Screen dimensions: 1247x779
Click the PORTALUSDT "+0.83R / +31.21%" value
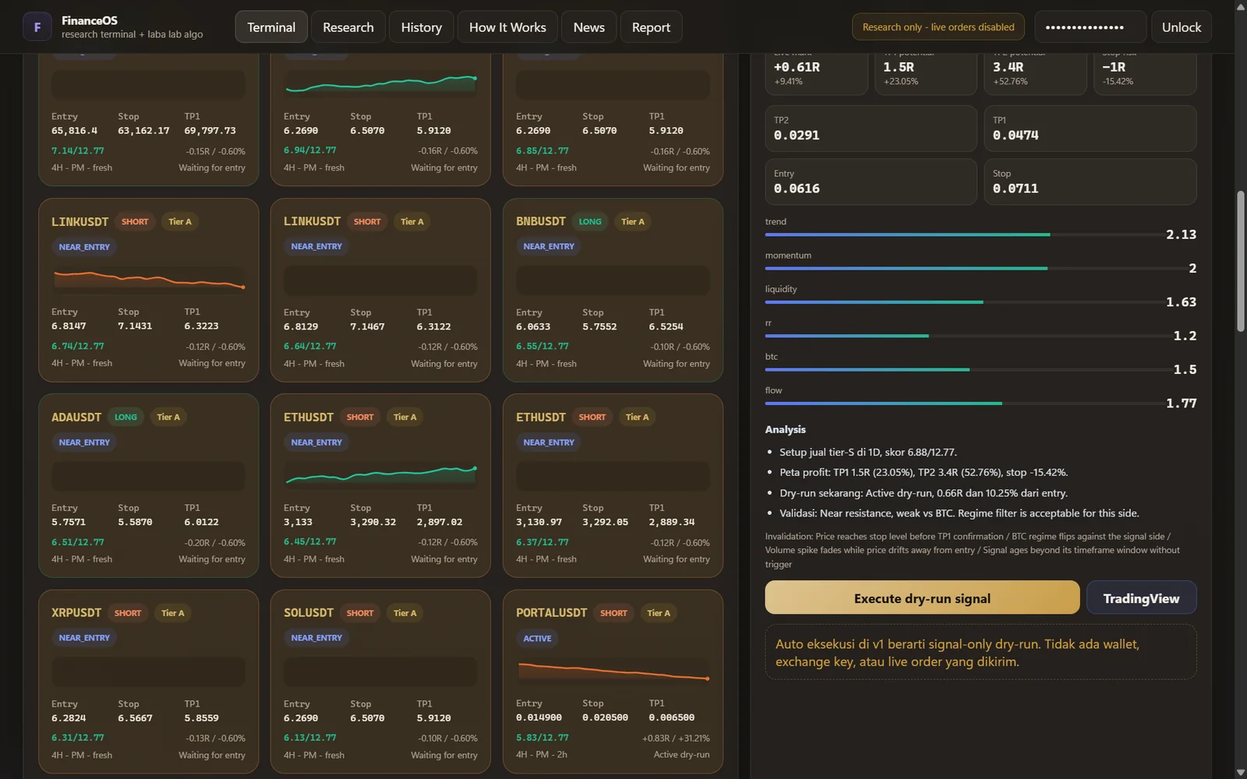pyautogui.click(x=676, y=738)
